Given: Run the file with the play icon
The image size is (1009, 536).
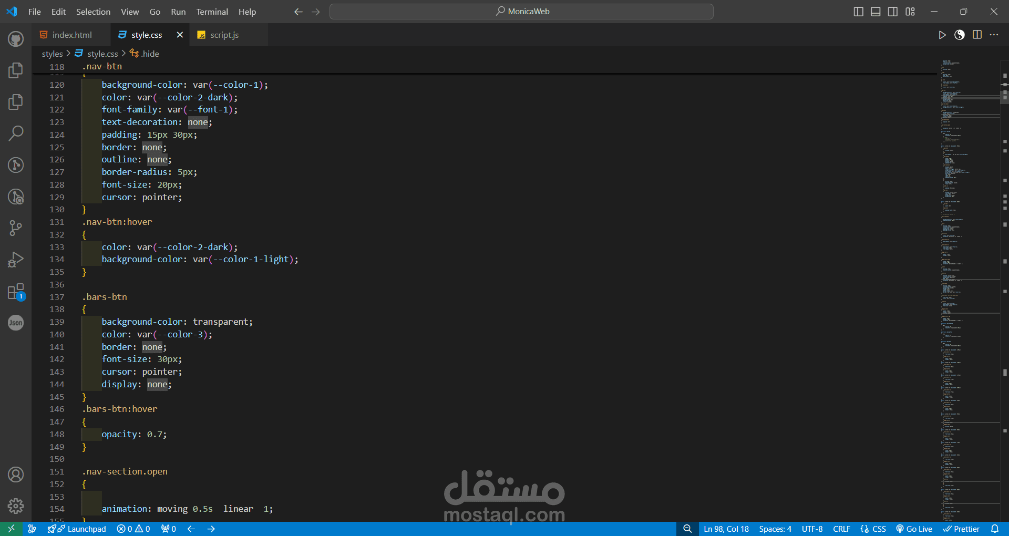Looking at the screenshot, I should 942,35.
